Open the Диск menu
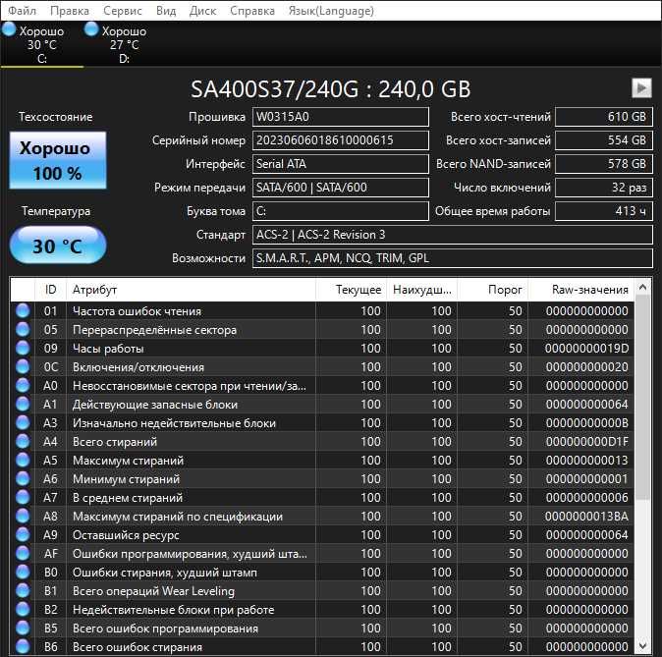The image size is (662, 657). click(x=202, y=11)
